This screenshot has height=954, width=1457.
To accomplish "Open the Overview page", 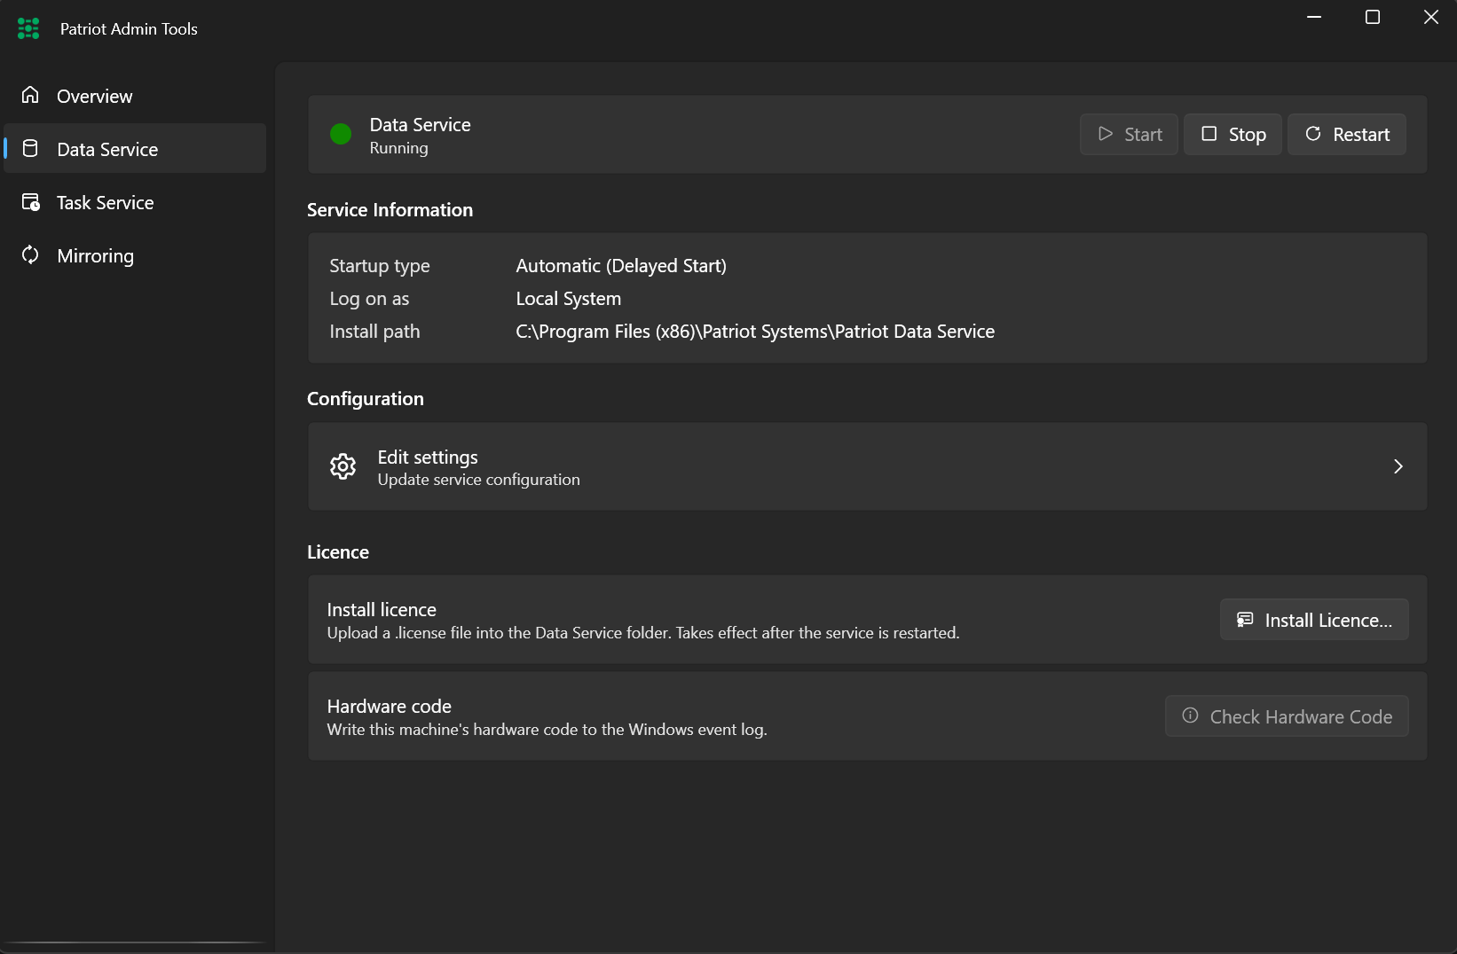I will coord(135,96).
